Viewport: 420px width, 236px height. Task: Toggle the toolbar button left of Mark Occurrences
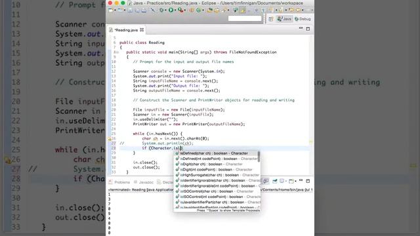tap(235, 10)
